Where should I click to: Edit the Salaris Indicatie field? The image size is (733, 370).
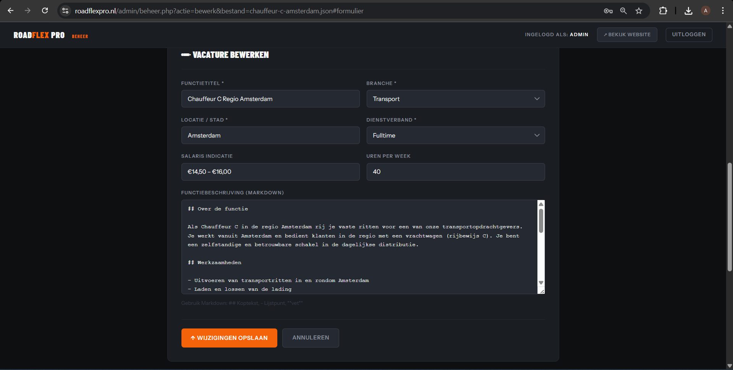coord(270,172)
